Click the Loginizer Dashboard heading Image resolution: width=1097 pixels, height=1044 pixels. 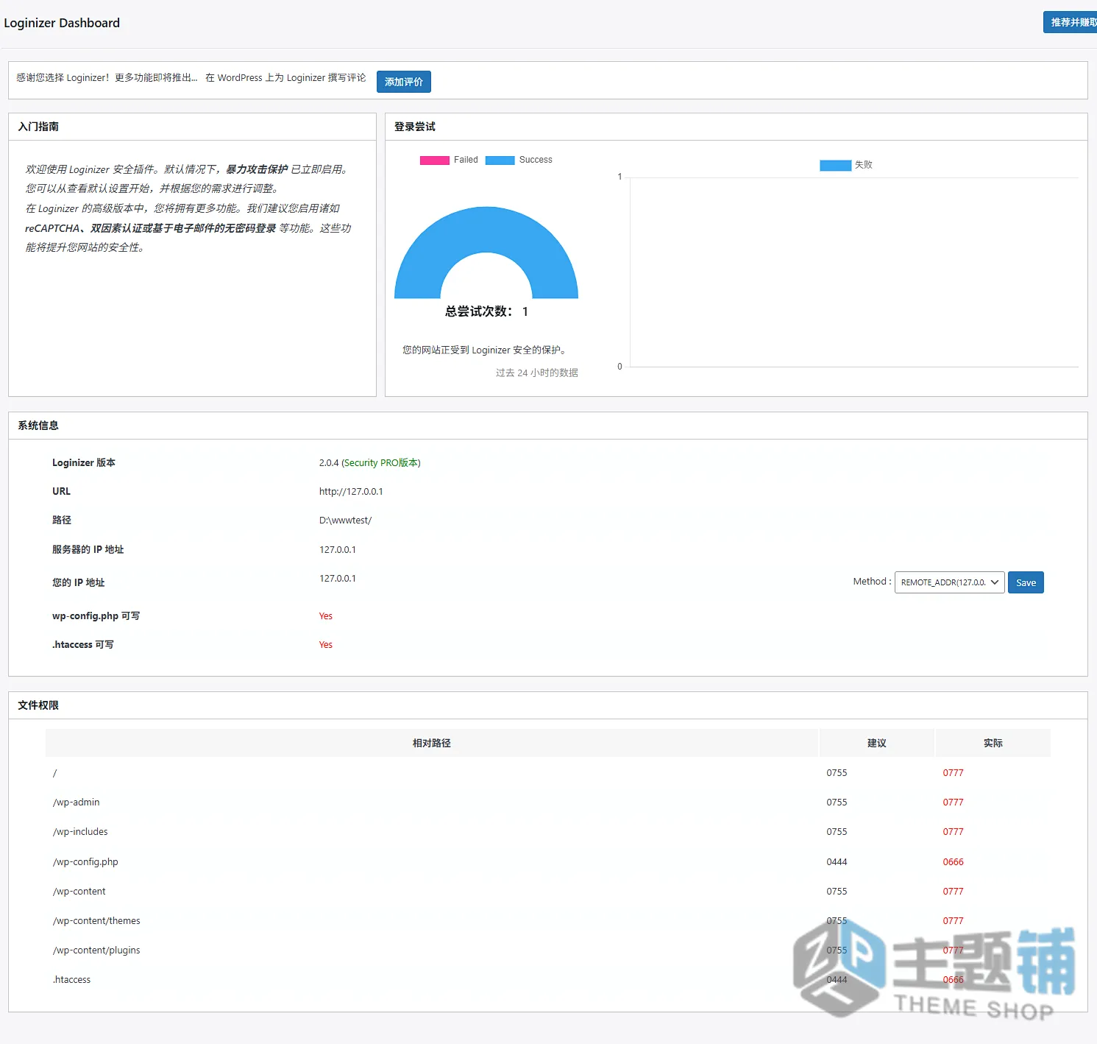pos(62,23)
